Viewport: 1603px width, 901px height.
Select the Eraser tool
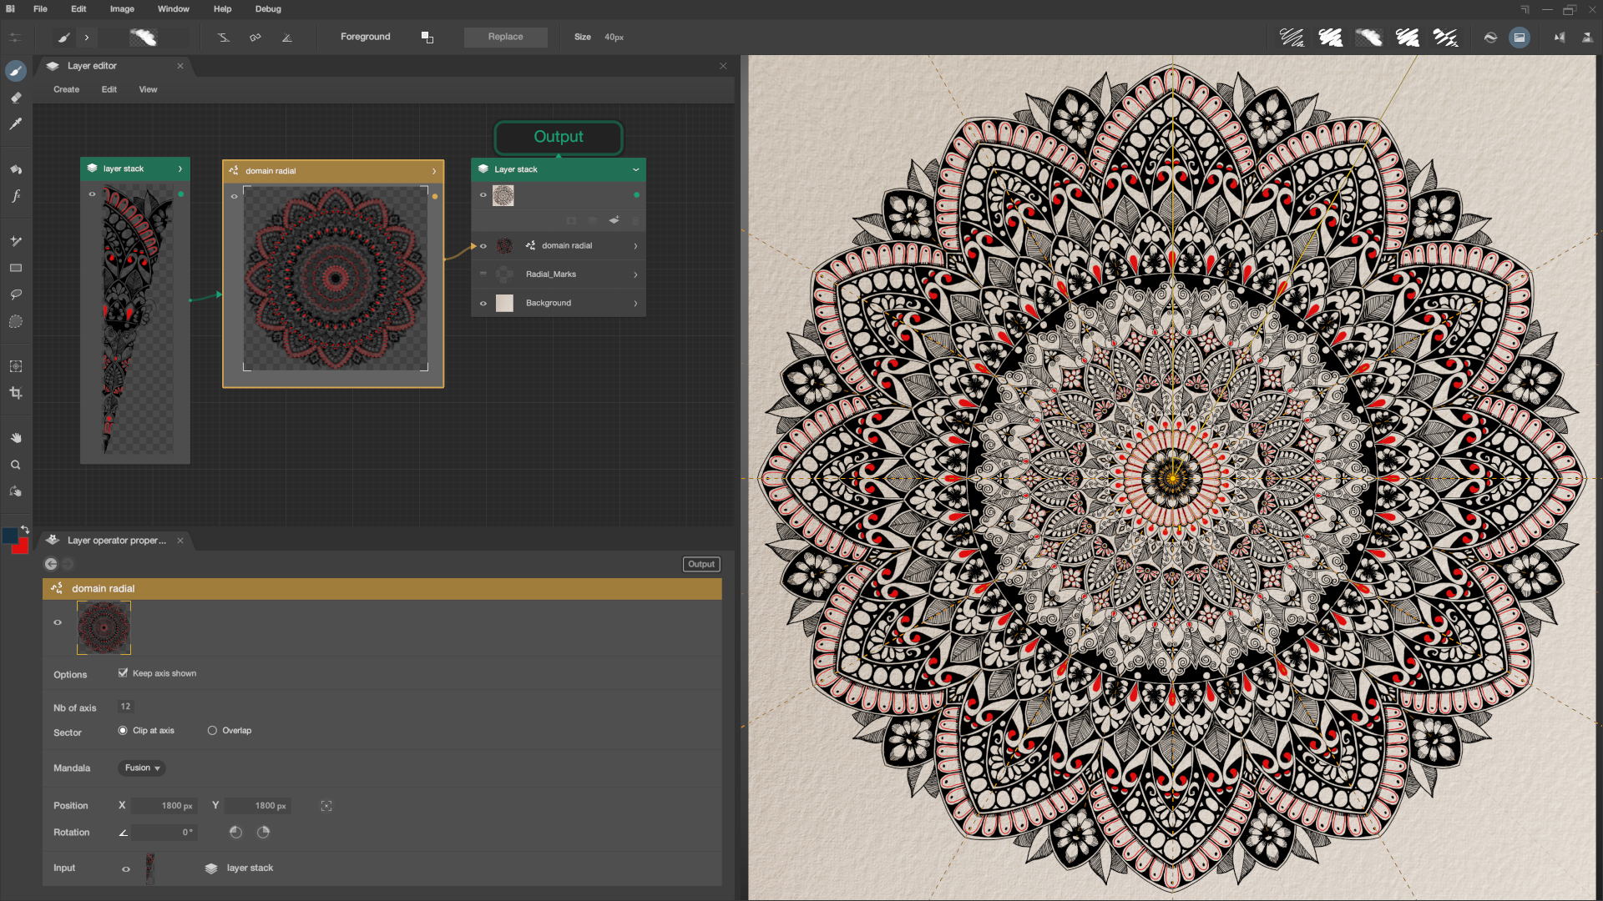pyautogui.click(x=16, y=98)
